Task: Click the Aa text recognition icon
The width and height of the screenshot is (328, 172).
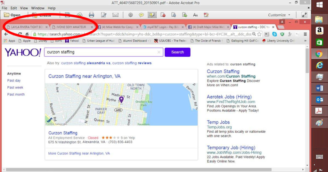Action: (x=195, y=15)
